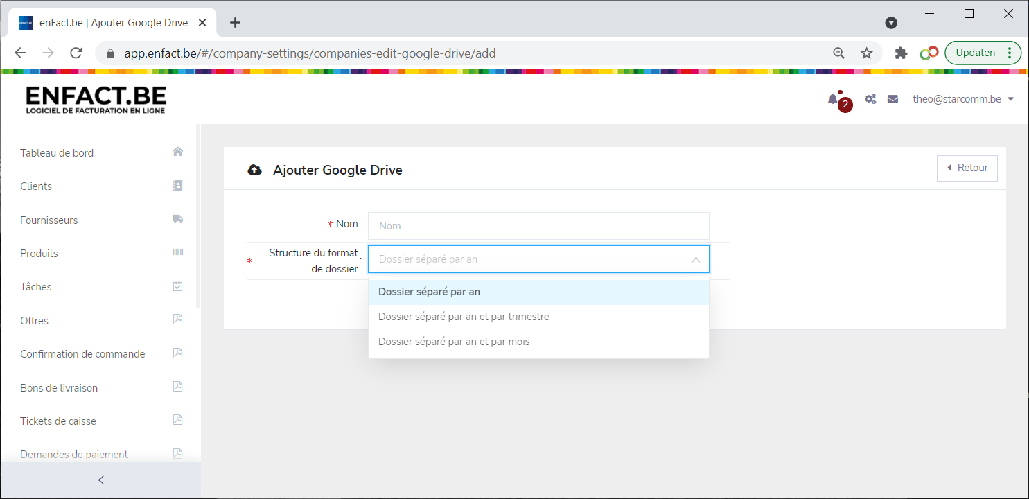Click the PDF icon beside Offres

point(177,319)
